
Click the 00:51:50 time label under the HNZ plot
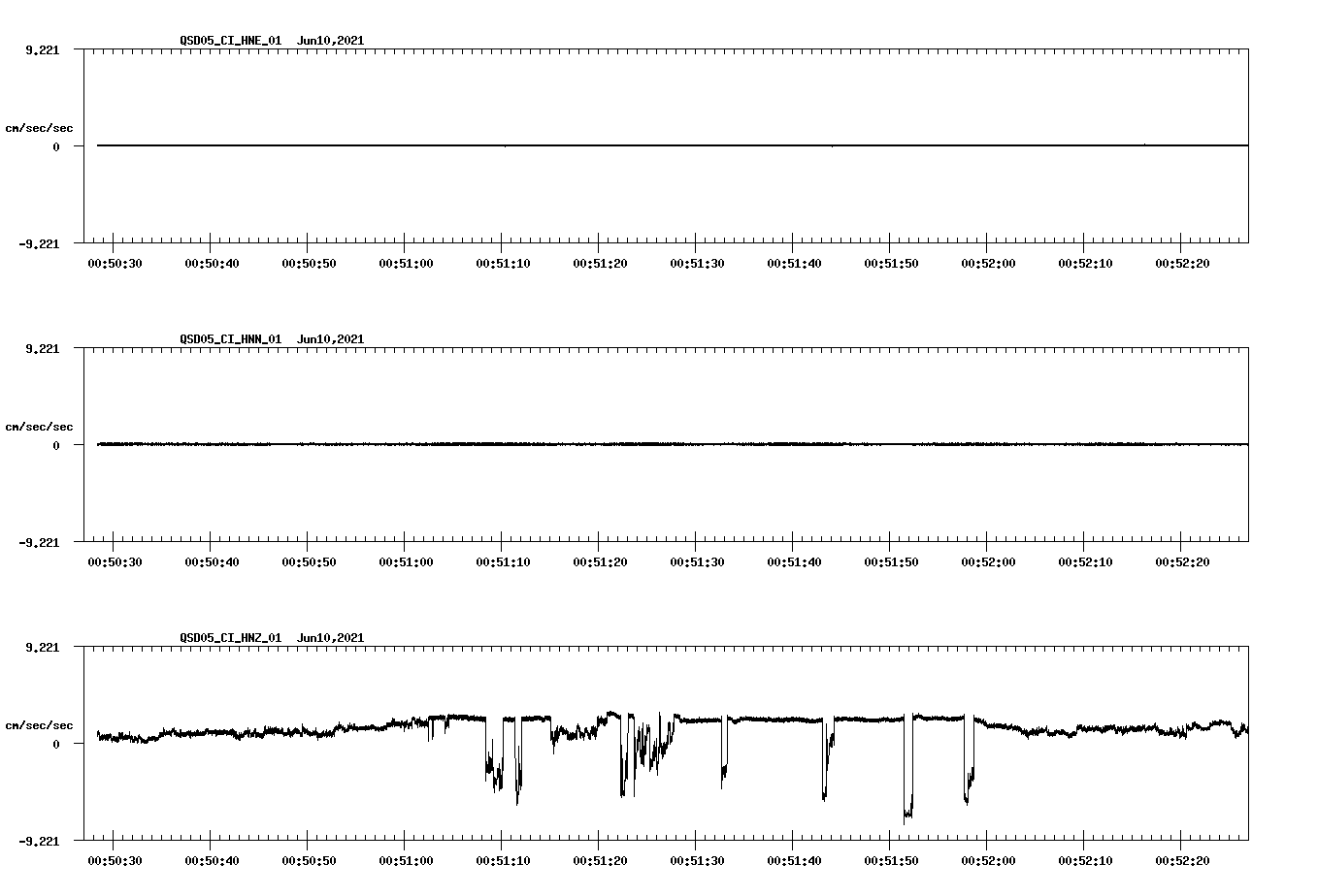(x=891, y=861)
